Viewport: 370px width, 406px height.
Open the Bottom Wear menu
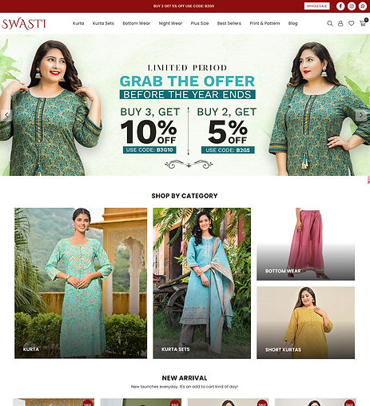point(137,23)
